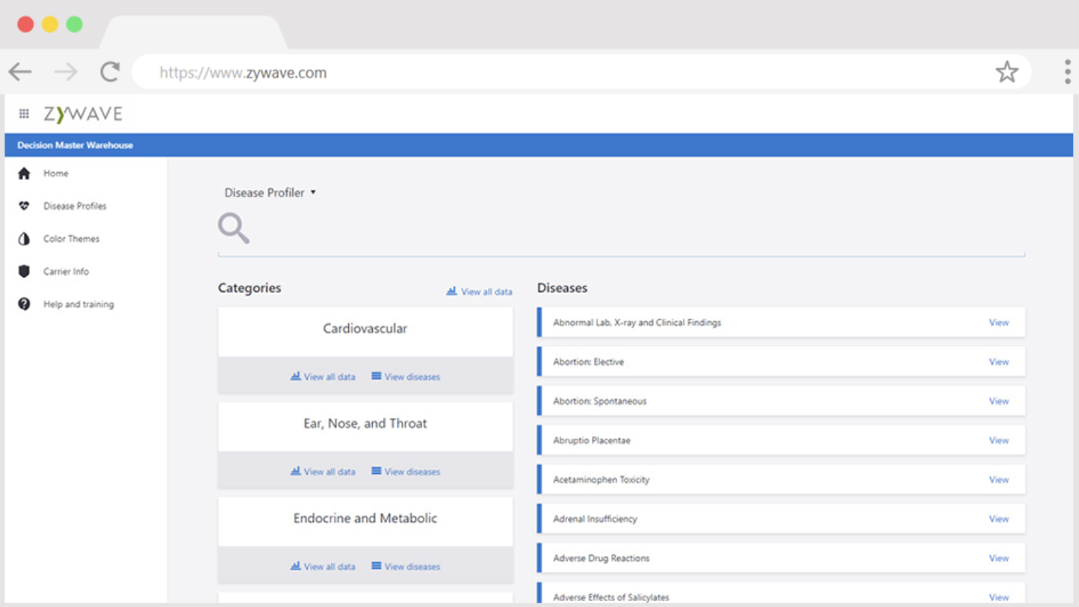This screenshot has height=607, width=1079.
Task: View the Adverse Drug Reactions disease entry
Action: click(998, 558)
